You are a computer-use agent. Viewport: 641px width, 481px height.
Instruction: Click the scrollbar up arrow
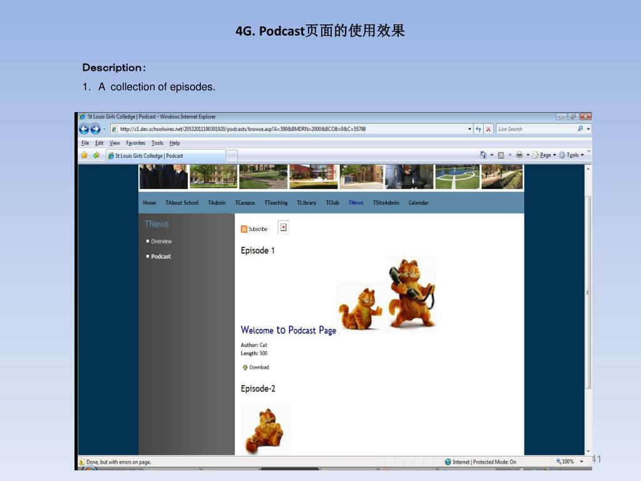coord(588,168)
